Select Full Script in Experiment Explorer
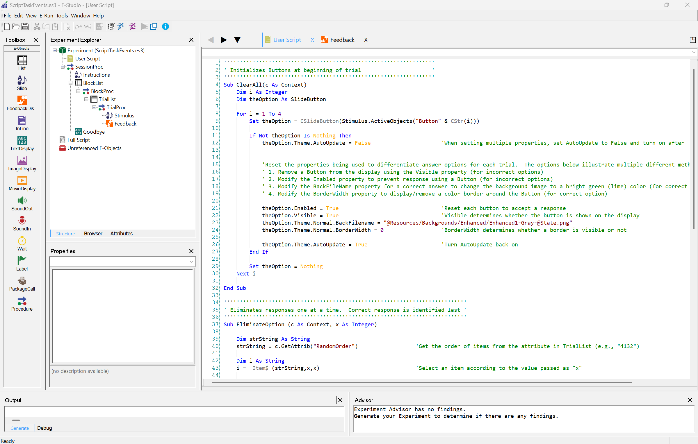Image resolution: width=698 pixels, height=444 pixels. pyautogui.click(x=79, y=140)
